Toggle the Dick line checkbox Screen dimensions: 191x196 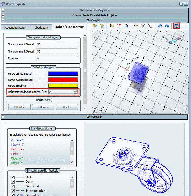tap(13, 177)
